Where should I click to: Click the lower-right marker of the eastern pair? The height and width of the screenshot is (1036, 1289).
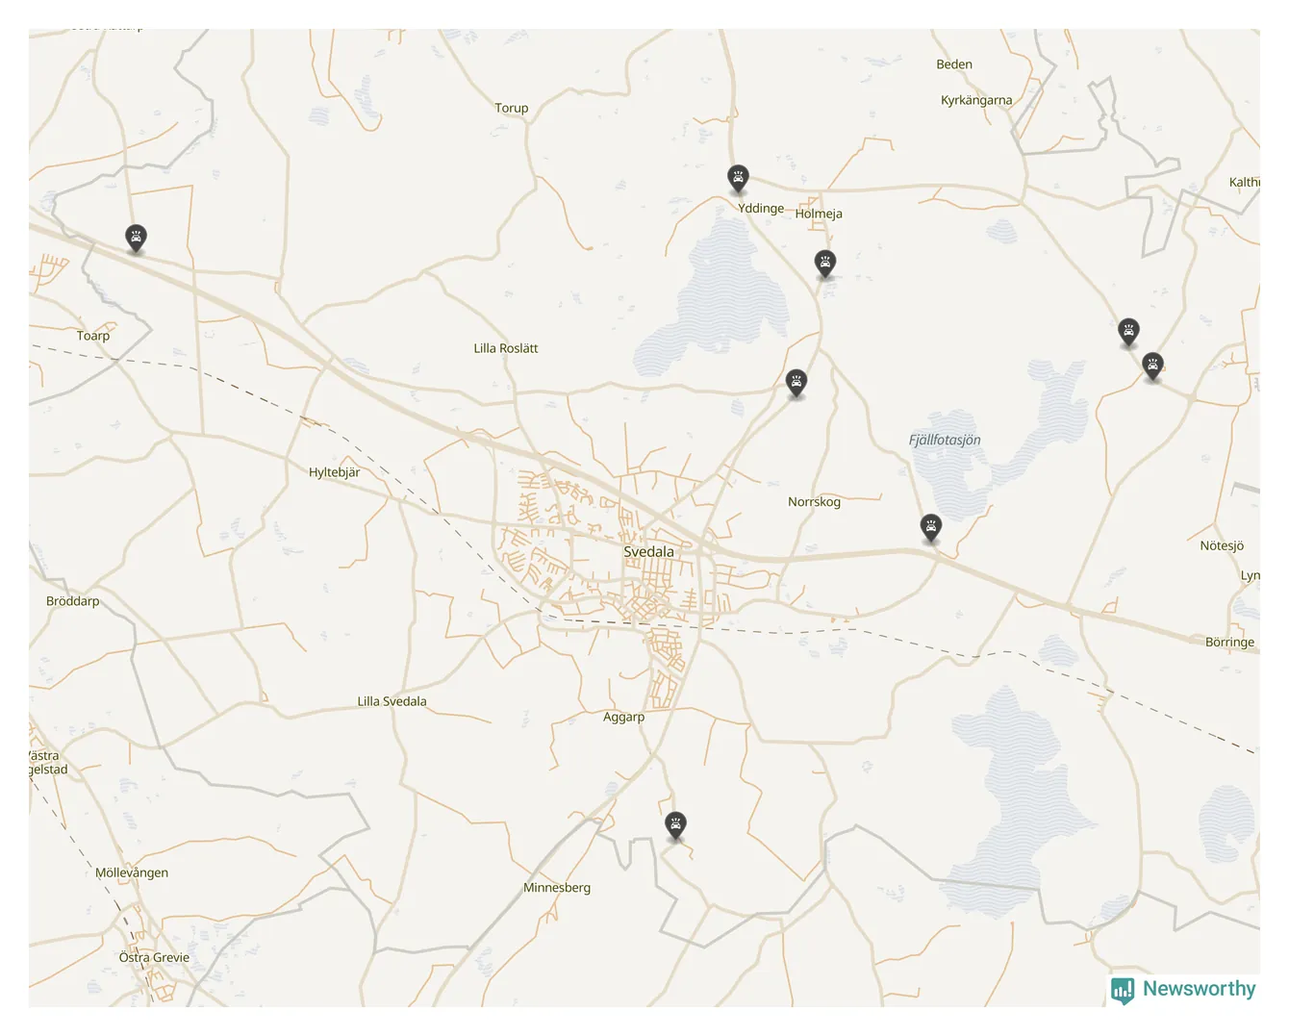tap(1153, 366)
